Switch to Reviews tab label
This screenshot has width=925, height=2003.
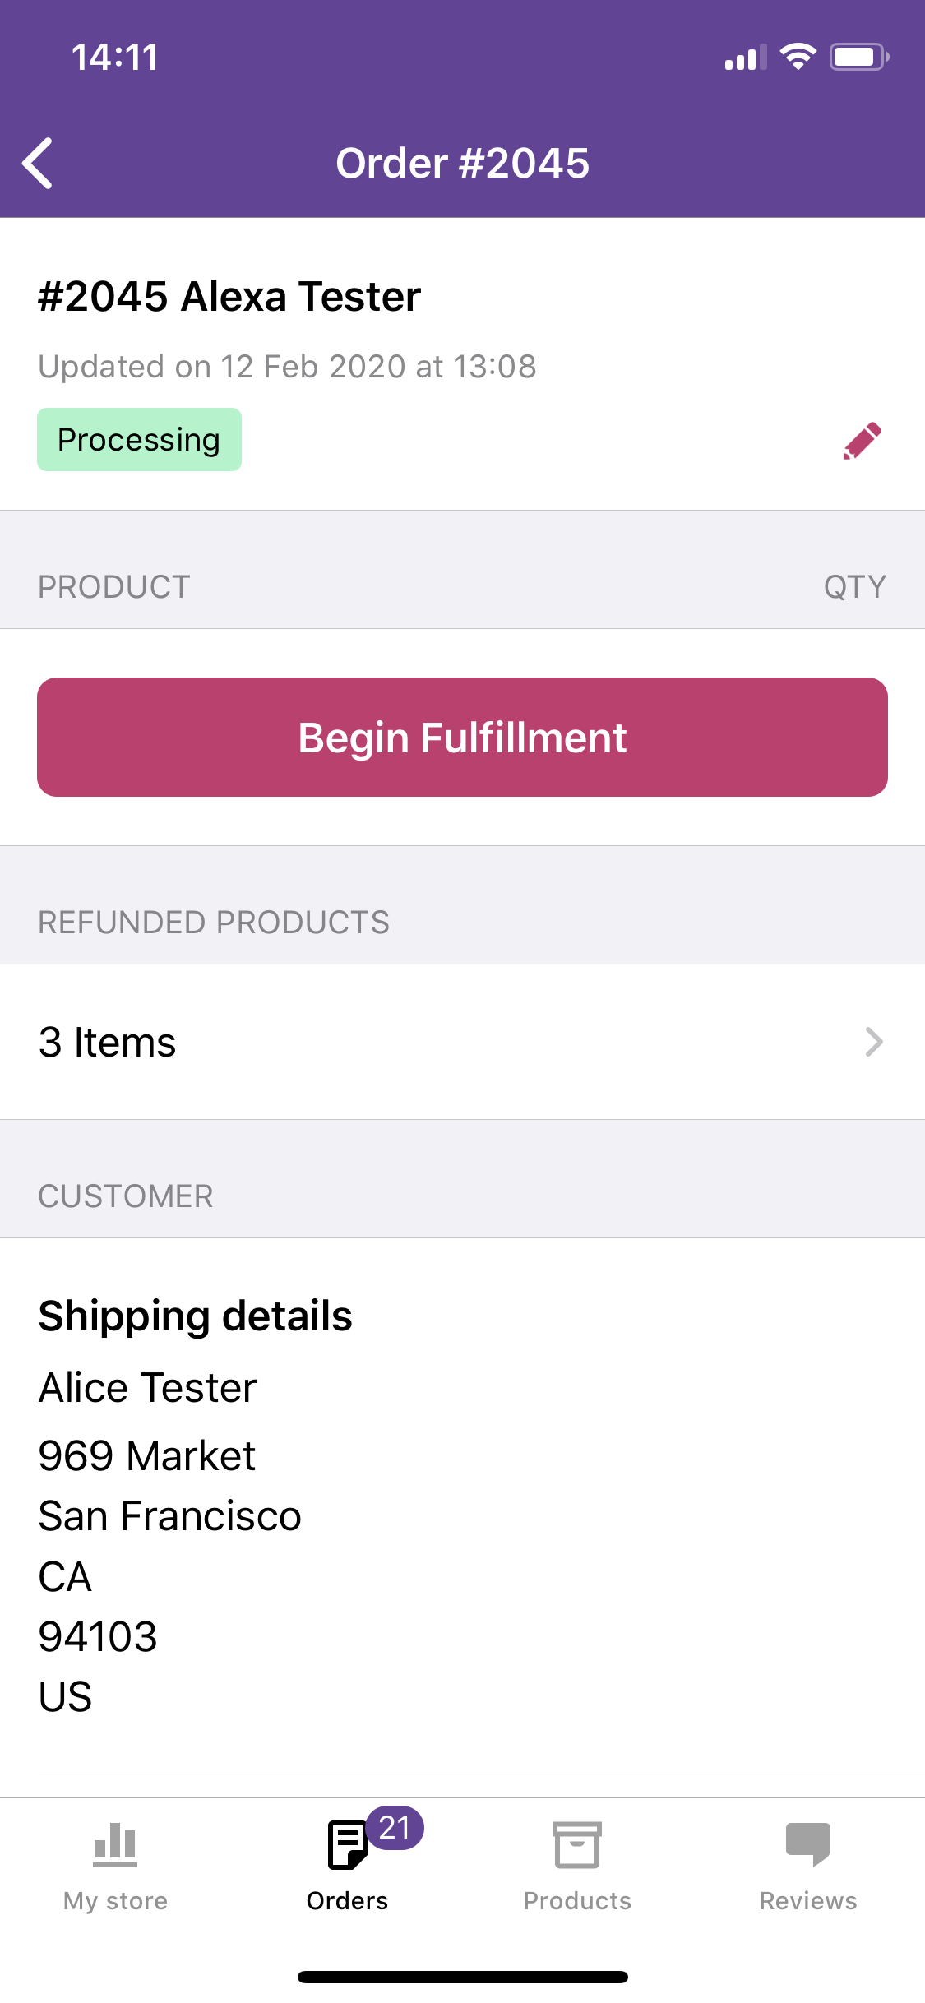tap(808, 1901)
